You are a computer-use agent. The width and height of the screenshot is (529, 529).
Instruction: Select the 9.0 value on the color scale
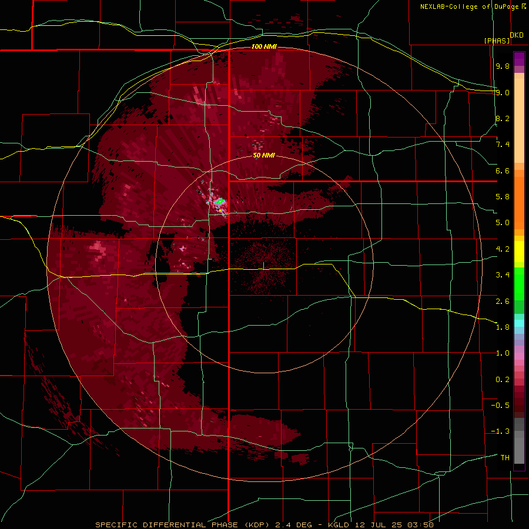(x=503, y=92)
